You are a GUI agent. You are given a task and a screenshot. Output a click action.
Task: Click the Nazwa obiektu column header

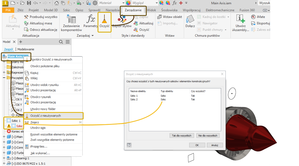point(138,91)
